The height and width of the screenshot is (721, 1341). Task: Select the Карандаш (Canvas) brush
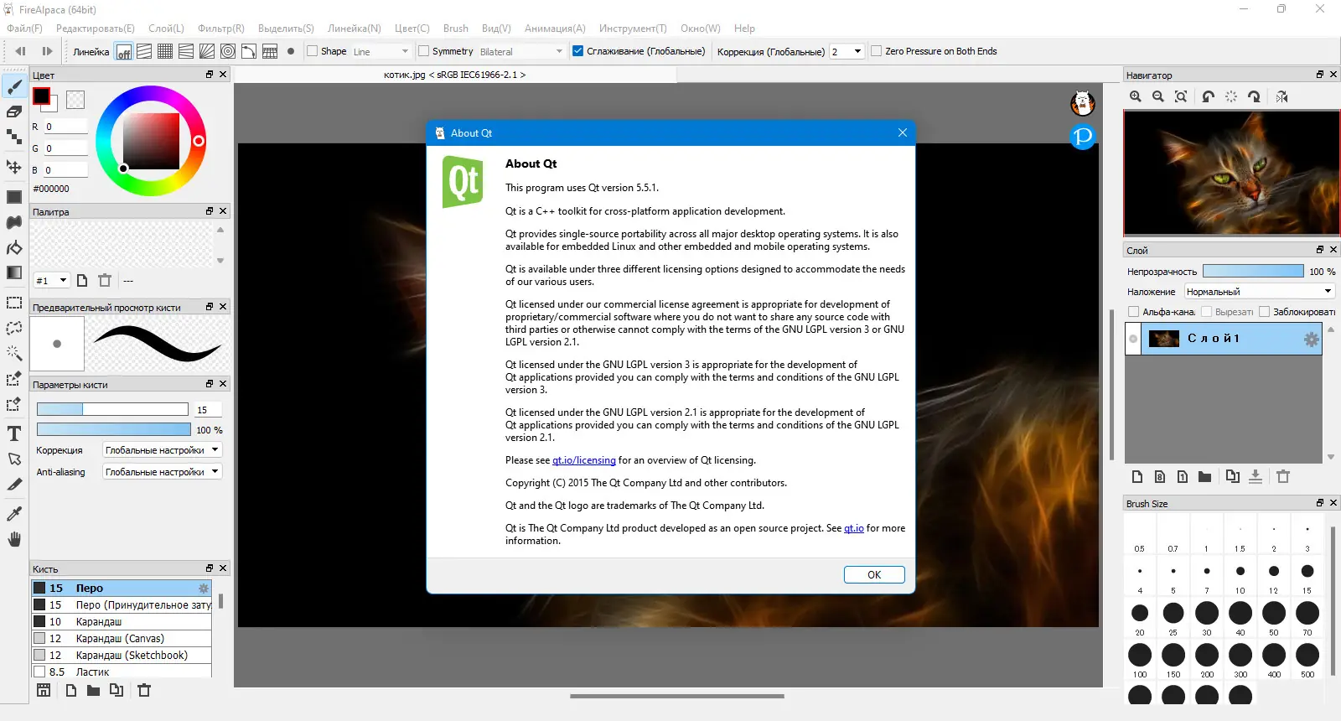(122, 638)
